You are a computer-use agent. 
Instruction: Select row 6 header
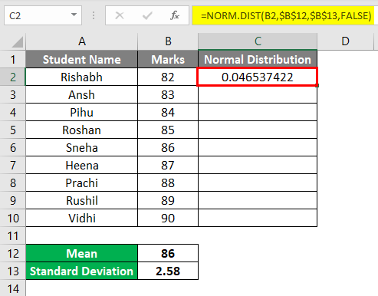tap(13, 147)
